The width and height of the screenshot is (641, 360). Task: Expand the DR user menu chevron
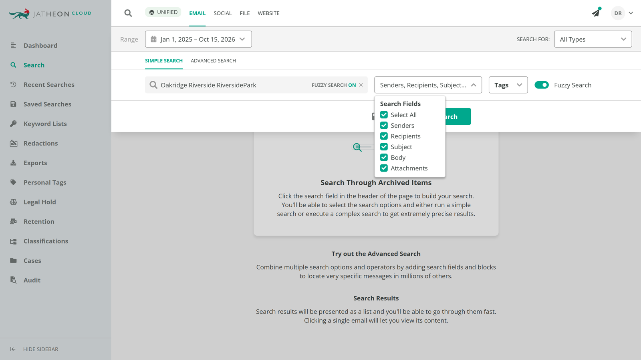pos(631,13)
